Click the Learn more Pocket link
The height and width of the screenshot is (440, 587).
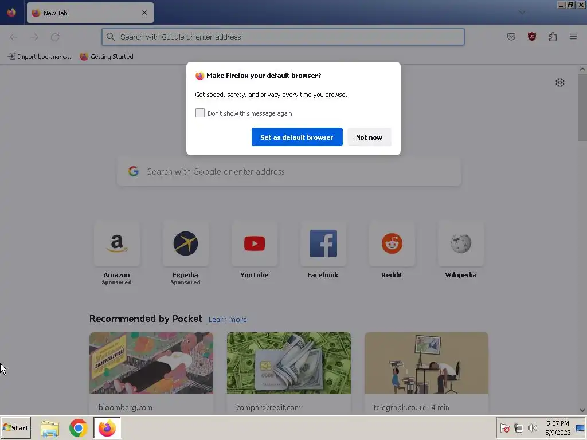[x=228, y=320]
